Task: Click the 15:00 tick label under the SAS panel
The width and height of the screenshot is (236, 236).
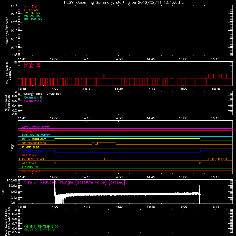Action: [x=183, y=207]
